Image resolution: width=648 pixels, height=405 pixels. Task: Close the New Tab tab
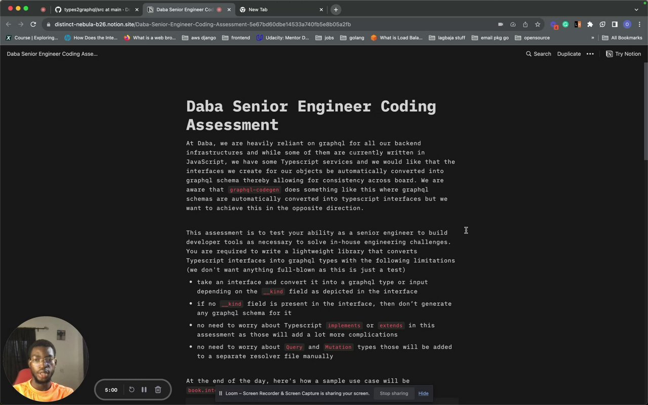321,10
